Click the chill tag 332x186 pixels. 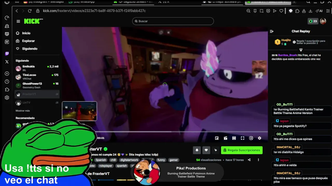pos(113,160)
